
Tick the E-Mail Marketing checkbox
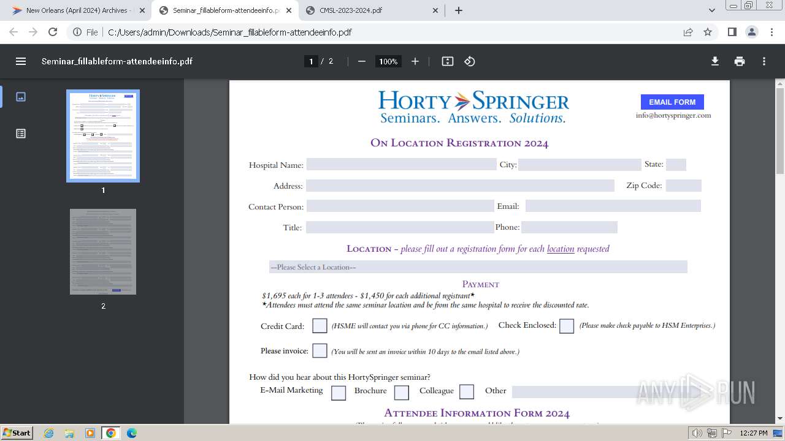[339, 393]
